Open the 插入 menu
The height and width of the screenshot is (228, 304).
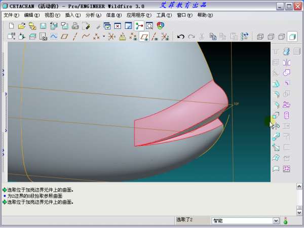pos(73,15)
